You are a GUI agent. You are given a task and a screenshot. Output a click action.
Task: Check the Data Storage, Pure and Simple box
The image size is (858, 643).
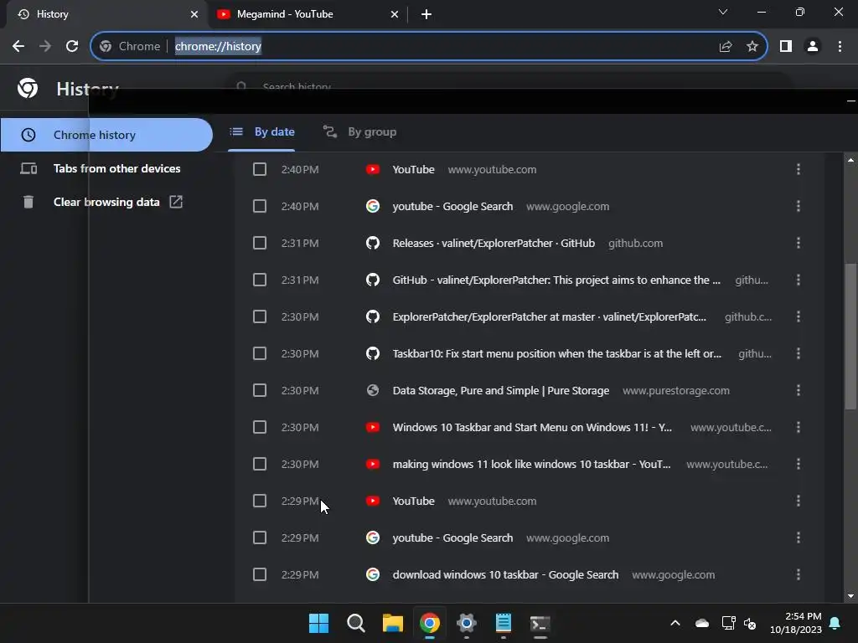tap(260, 390)
